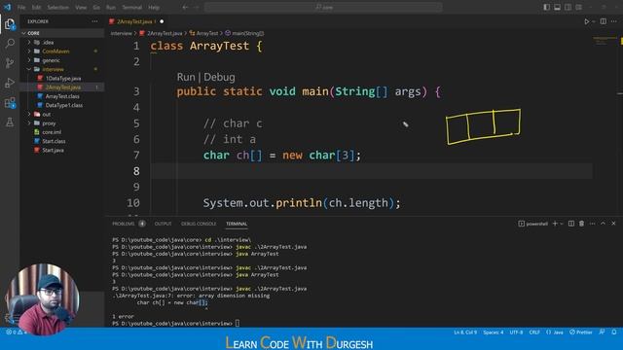This screenshot has width=623, height=350.
Task: Click the Prettier status bar item
Action: click(x=581, y=332)
